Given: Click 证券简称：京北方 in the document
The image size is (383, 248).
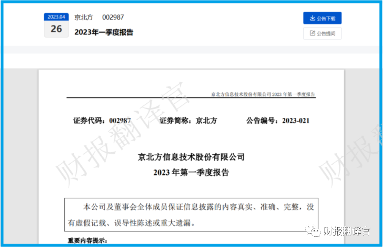Looking at the screenshot, I should click(188, 121).
